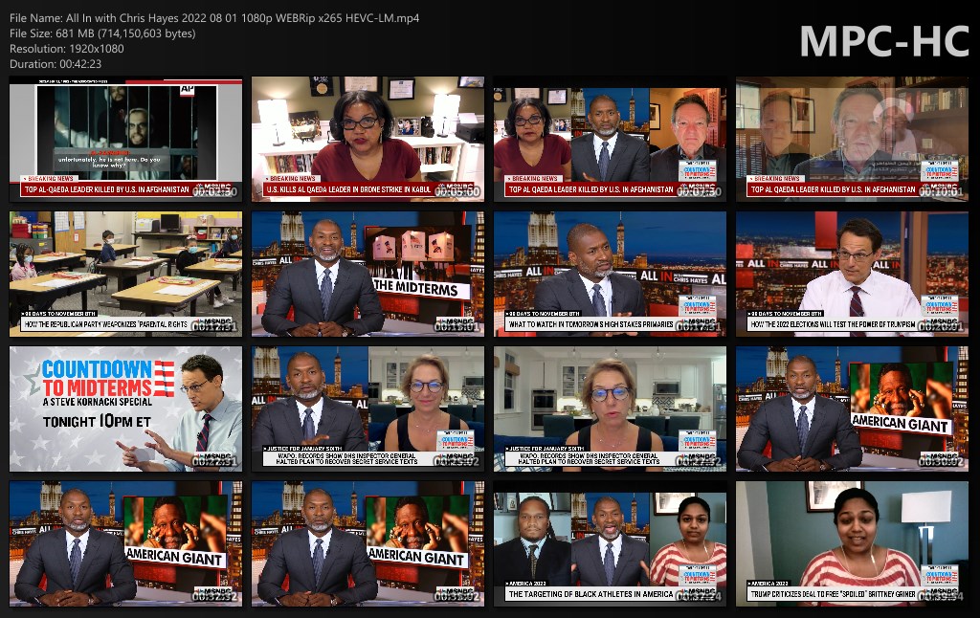This screenshot has height=618, width=980.
Task: Open thumbnail of woman with glasses alone in kitchen
Action: tap(610, 409)
